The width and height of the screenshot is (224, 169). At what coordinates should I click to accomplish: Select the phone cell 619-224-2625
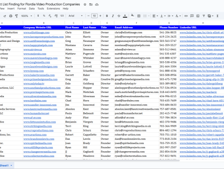[169, 37]
